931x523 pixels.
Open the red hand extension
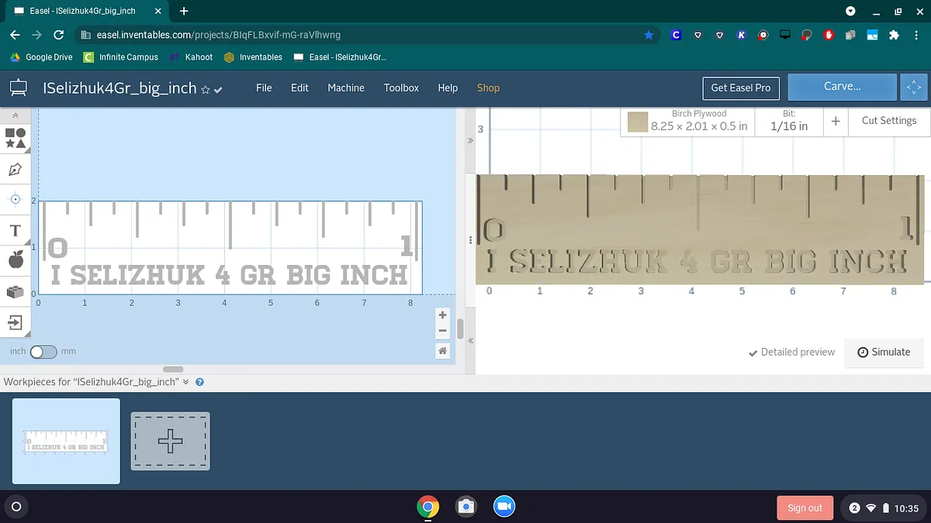829,35
